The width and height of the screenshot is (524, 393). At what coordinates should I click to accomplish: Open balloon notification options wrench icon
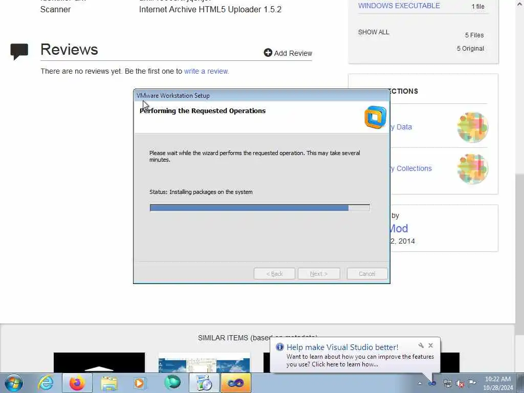[x=421, y=345]
